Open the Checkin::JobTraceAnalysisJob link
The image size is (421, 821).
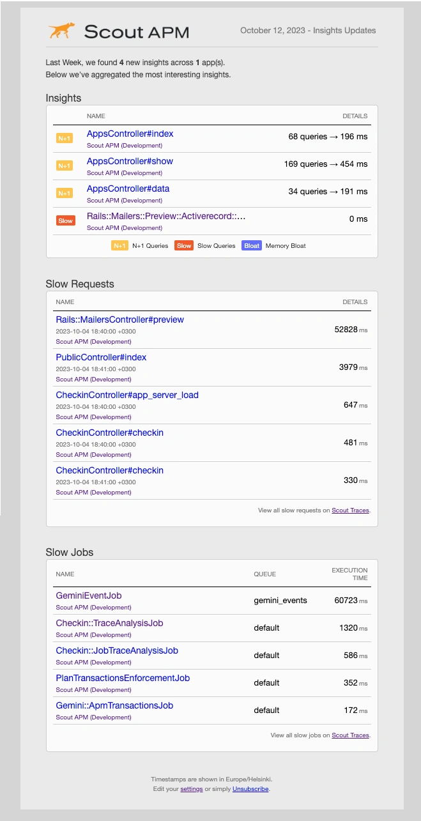(117, 650)
